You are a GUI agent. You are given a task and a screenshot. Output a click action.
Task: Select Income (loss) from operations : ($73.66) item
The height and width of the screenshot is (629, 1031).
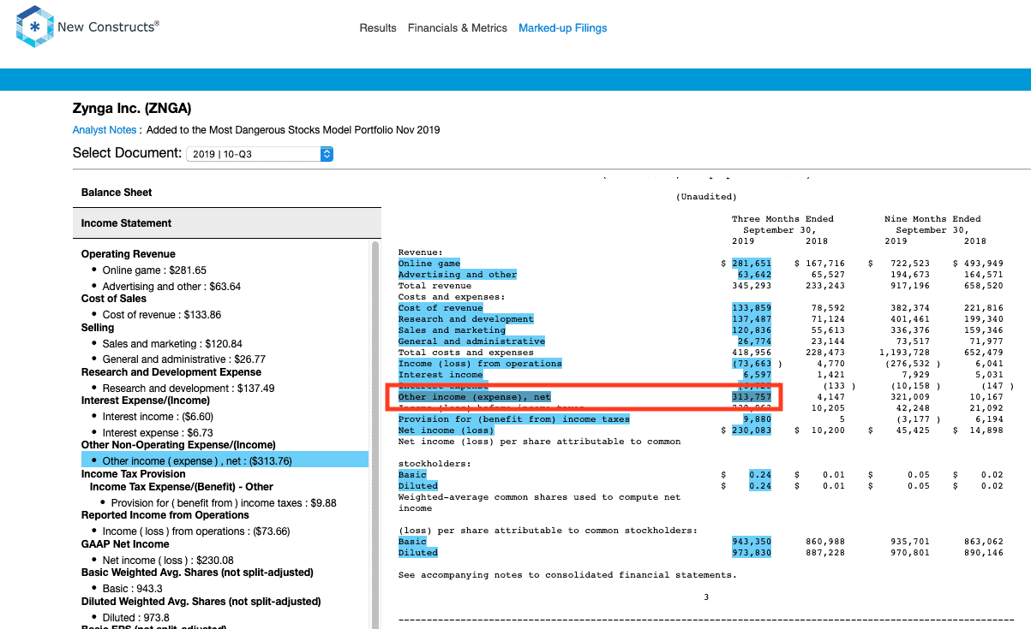pos(196,531)
